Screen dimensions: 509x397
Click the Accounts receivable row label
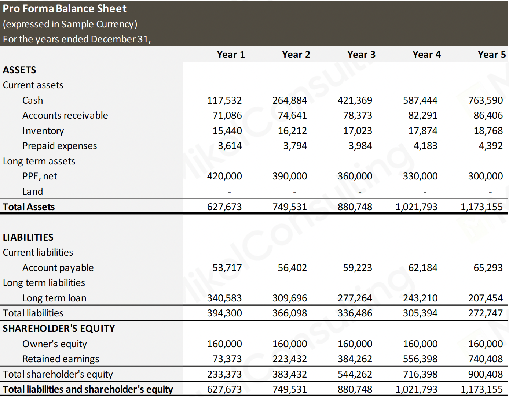point(65,115)
